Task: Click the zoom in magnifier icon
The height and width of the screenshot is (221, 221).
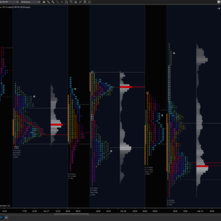Action: 53,2
